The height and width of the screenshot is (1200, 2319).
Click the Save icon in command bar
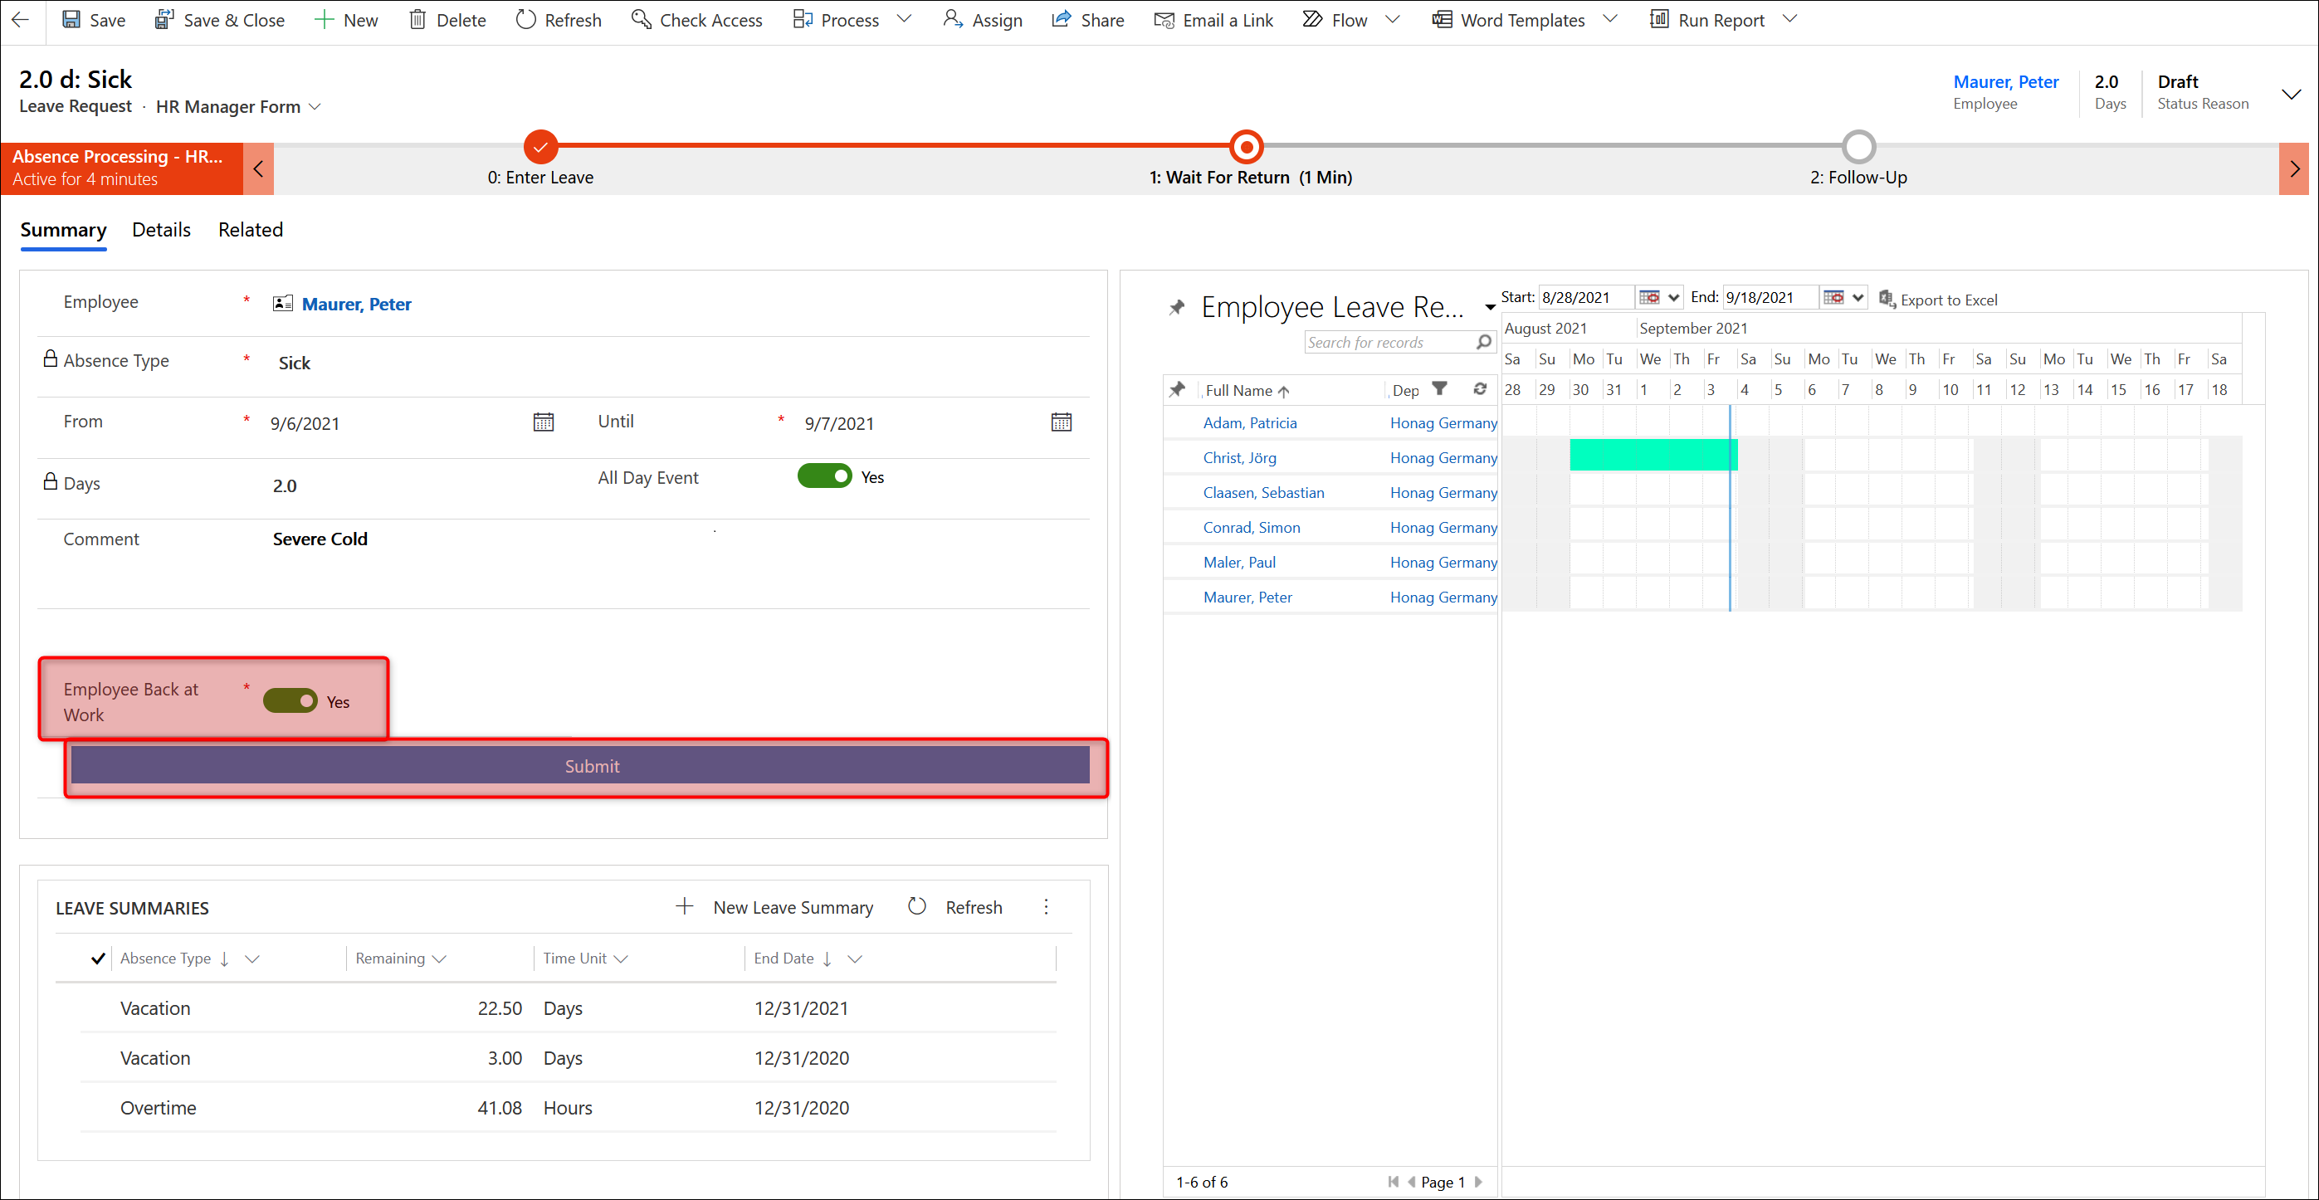pos(71,20)
